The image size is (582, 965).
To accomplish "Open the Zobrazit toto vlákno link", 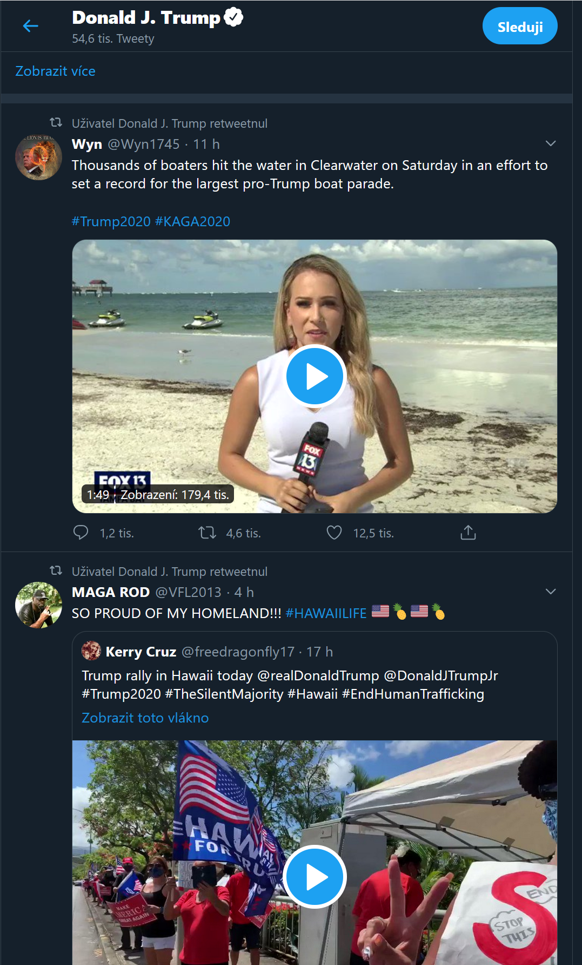I will pyautogui.click(x=145, y=718).
